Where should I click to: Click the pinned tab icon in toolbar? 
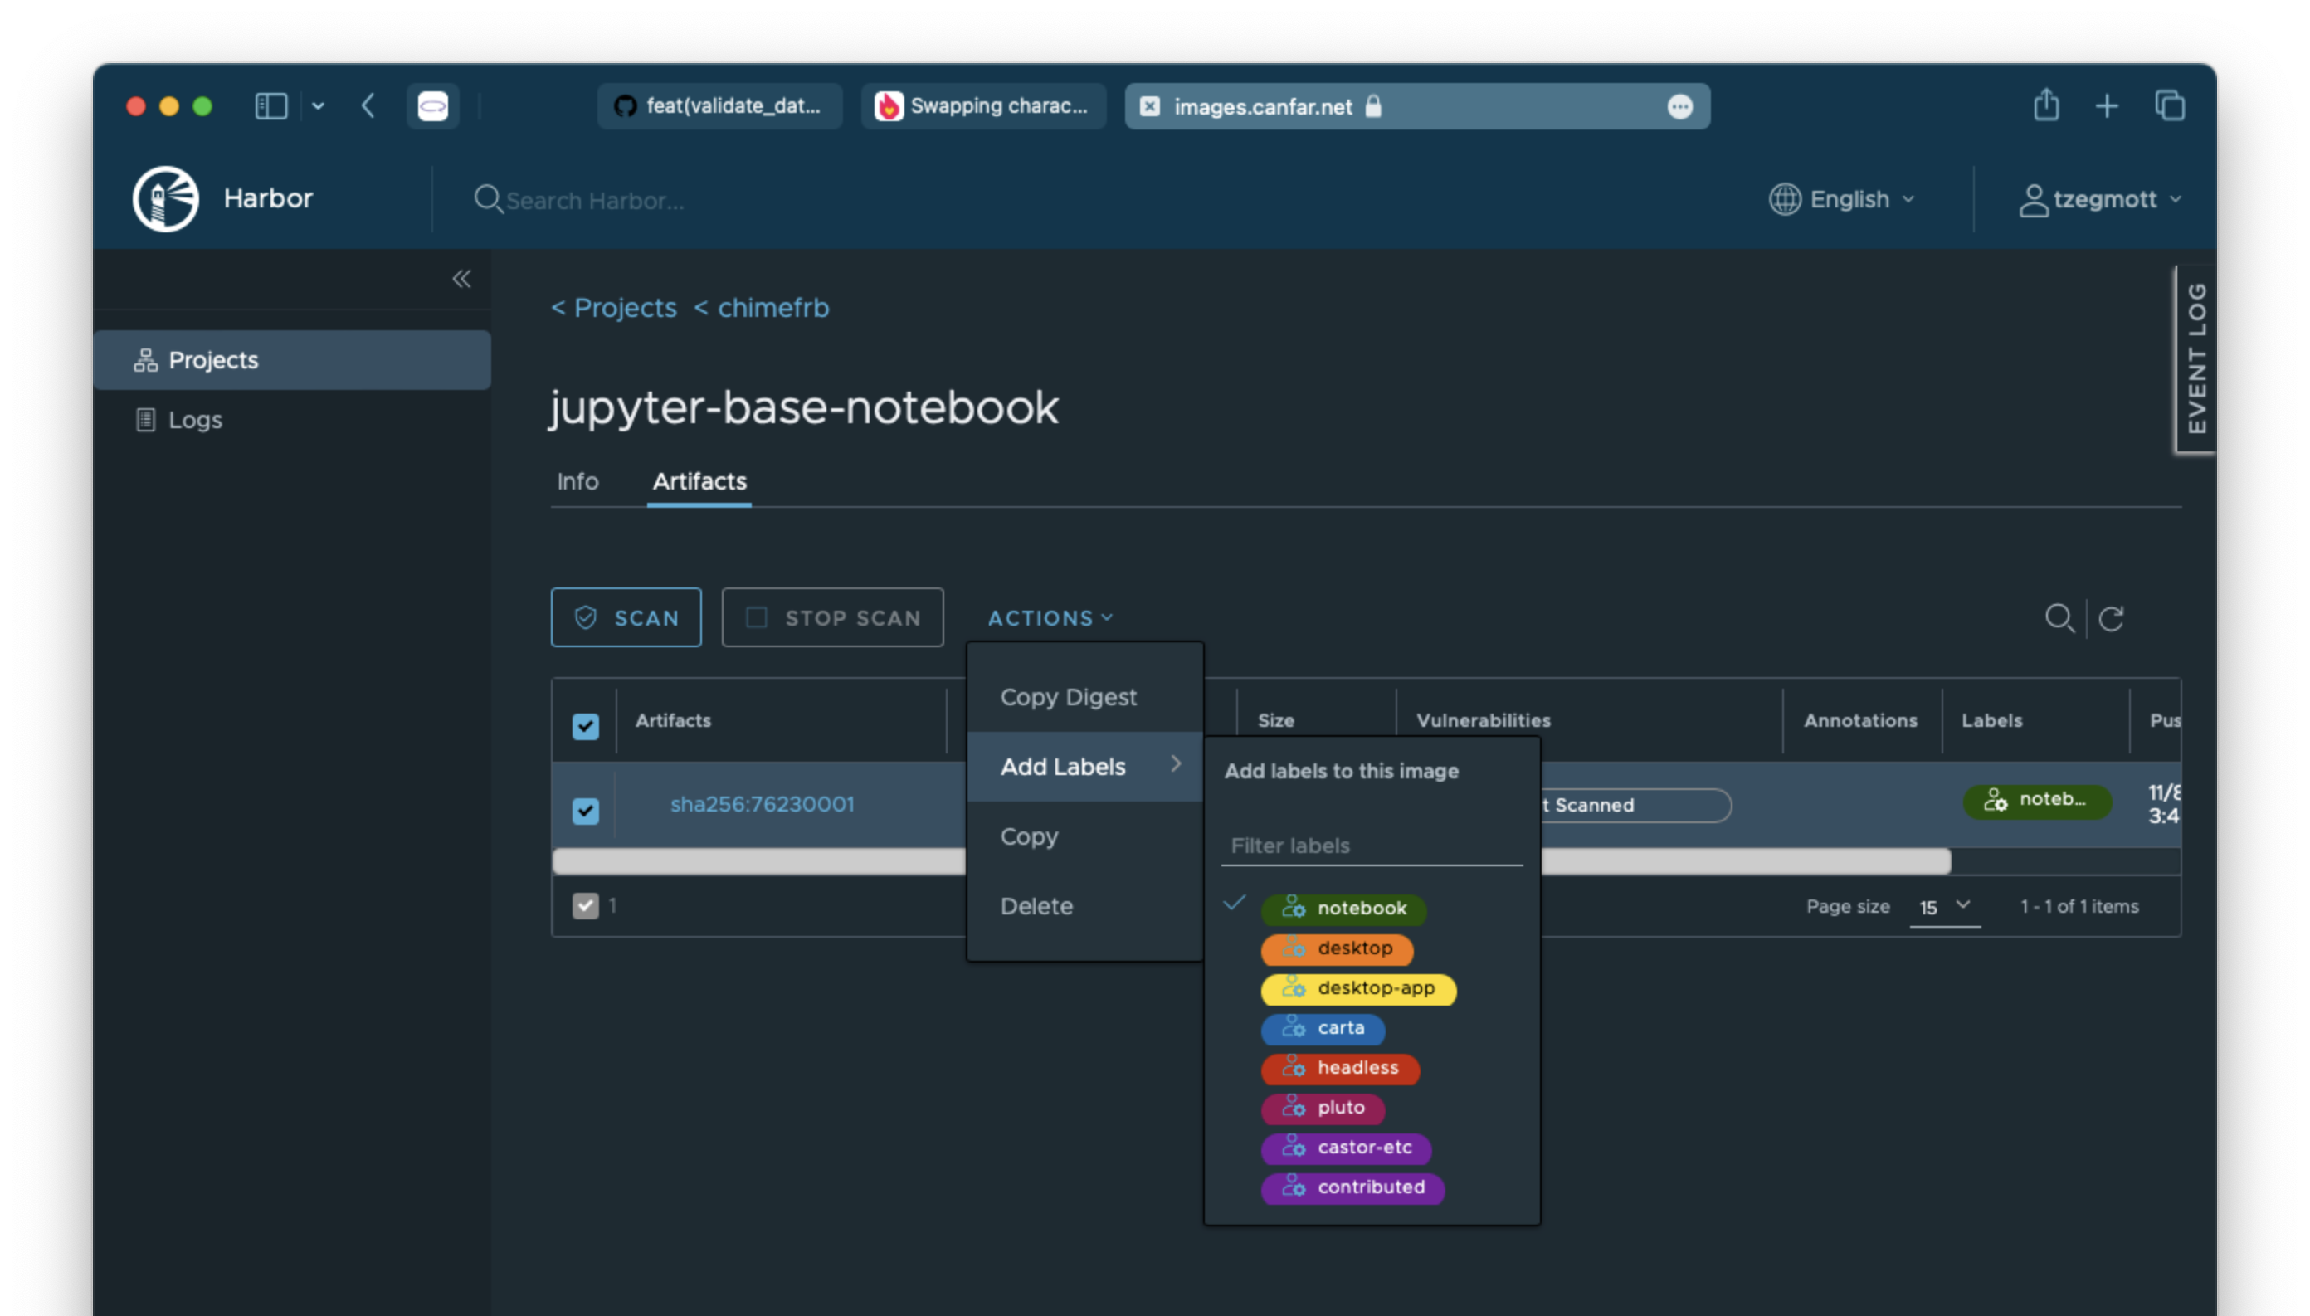(433, 105)
